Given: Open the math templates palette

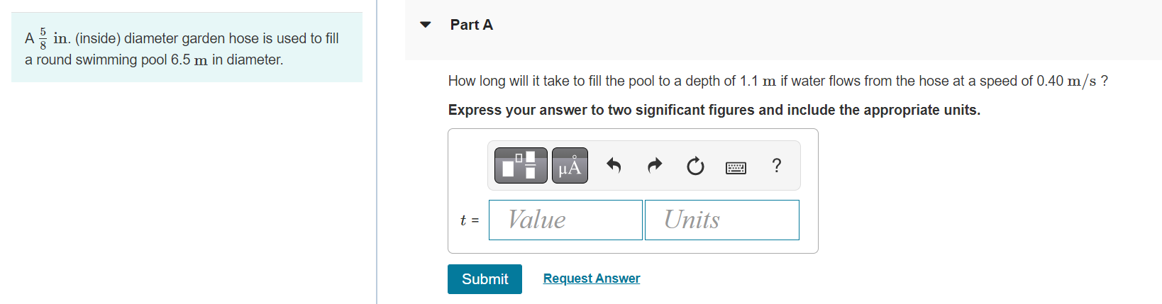Looking at the screenshot, I should 521,166.
